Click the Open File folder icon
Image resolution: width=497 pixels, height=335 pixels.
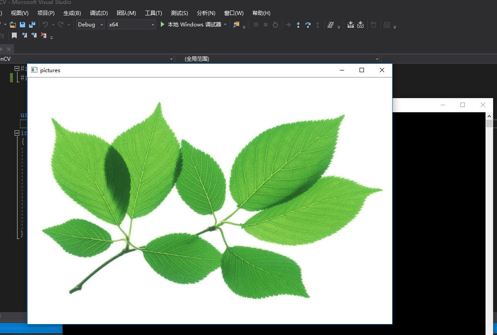click(x=13, y=25)
